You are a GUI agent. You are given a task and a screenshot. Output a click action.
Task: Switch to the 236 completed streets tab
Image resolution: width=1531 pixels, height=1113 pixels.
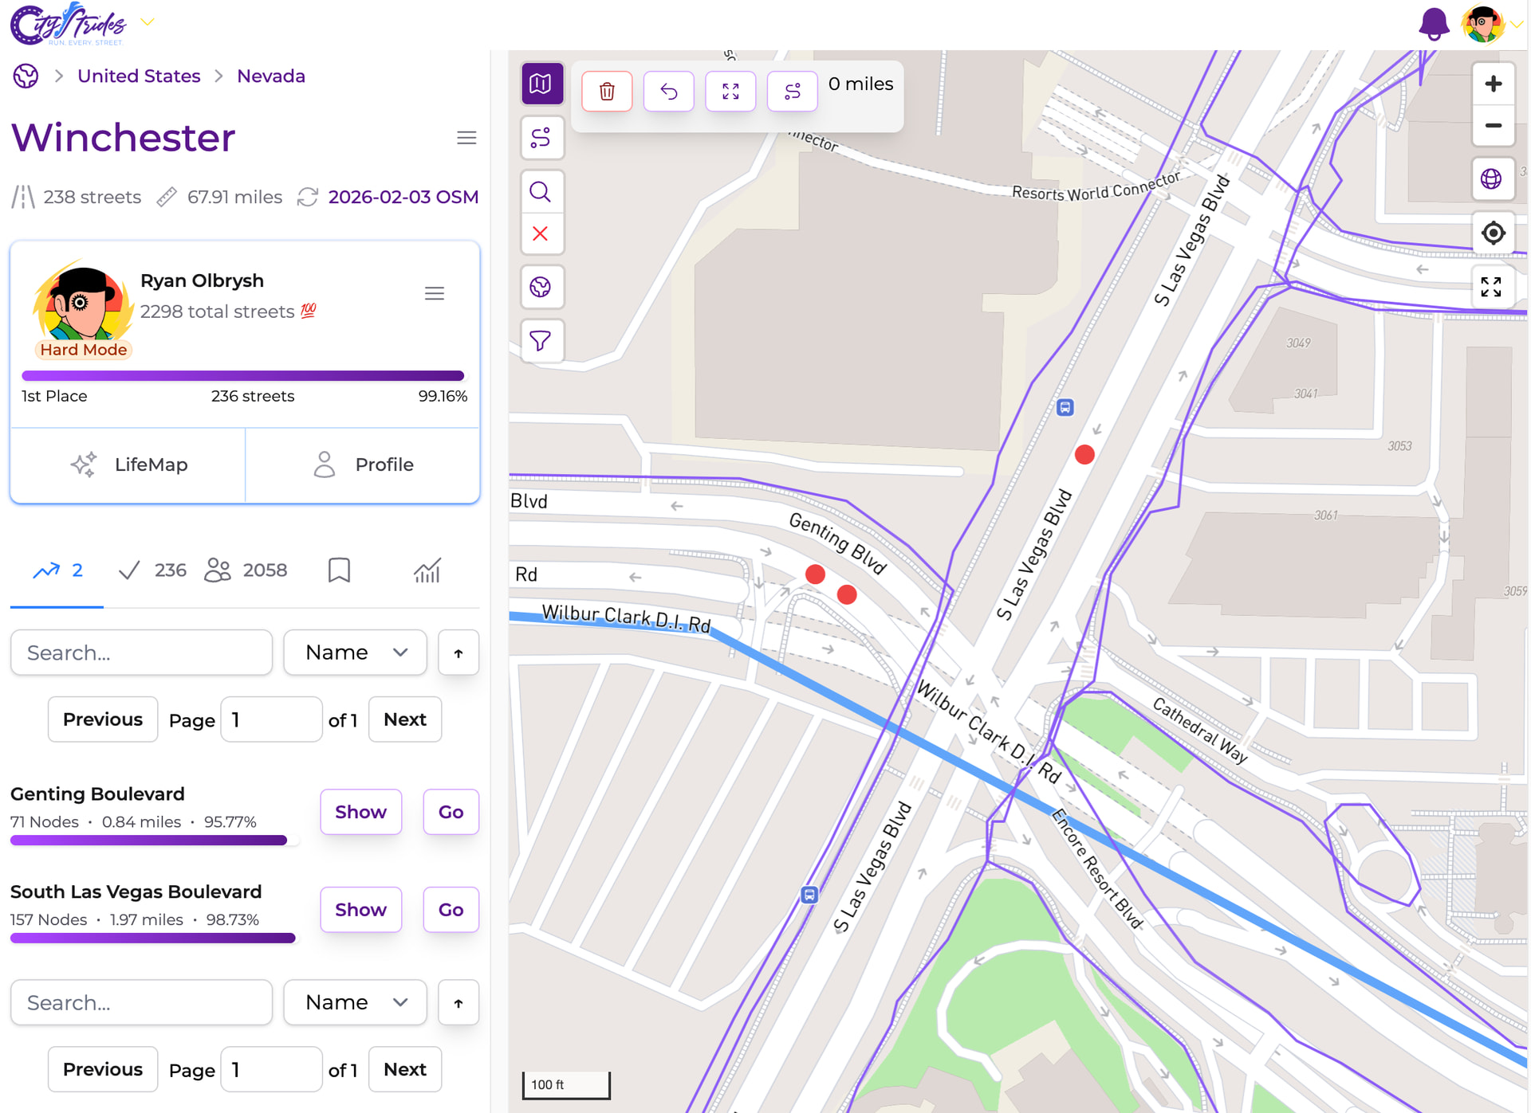point(152,570)
